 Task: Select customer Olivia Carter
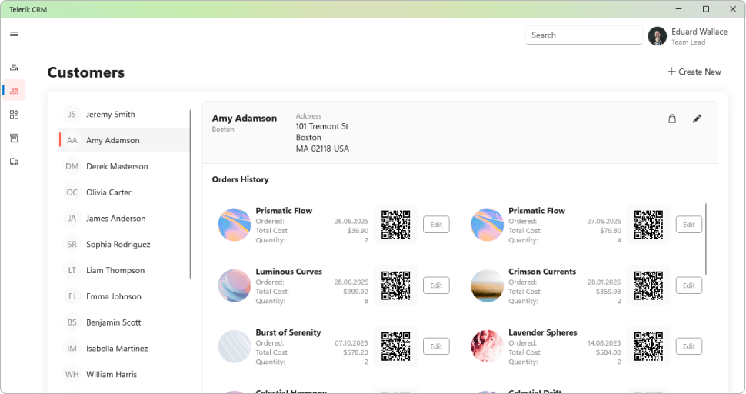[x=124, y=192]
